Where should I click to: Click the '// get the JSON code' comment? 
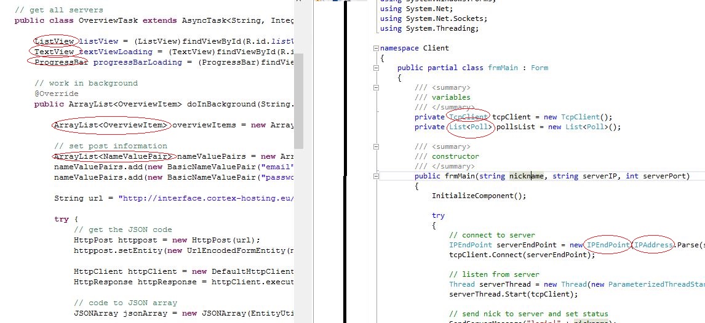point(123,229)
